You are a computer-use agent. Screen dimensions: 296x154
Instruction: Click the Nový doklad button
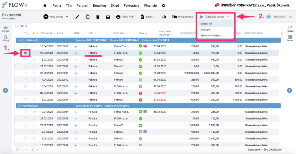[53, 17]
